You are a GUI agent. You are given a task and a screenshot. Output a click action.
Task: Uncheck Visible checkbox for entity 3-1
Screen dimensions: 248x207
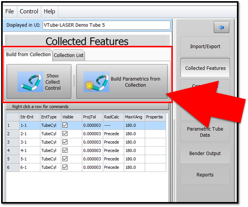[65, 142]
